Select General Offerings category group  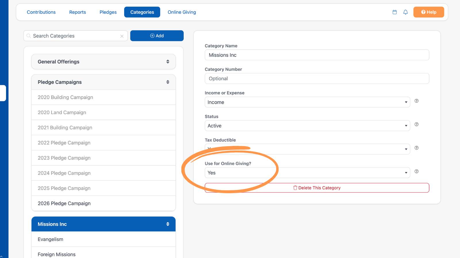click(103, 62)
